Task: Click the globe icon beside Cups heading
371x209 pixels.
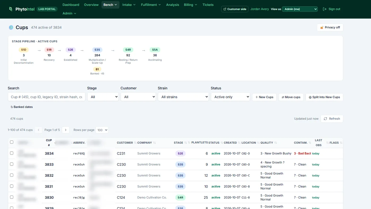Action: [x=11, y=27]
